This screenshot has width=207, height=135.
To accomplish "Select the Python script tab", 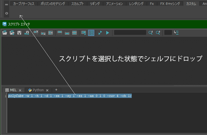I will click(38, 90).
